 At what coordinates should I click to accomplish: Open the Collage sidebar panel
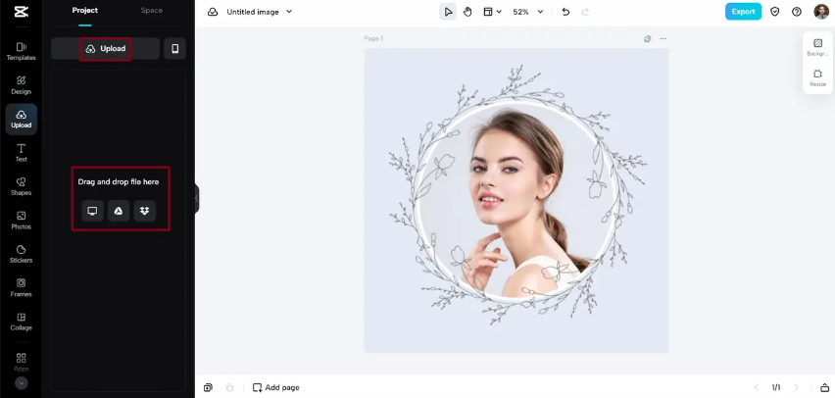tap(22, 322)
